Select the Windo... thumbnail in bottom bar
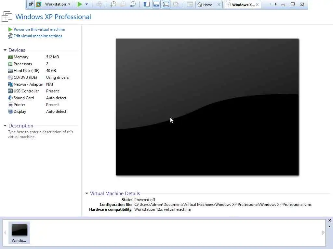This screenshot has width=333, height=249. tap(19, 233)
